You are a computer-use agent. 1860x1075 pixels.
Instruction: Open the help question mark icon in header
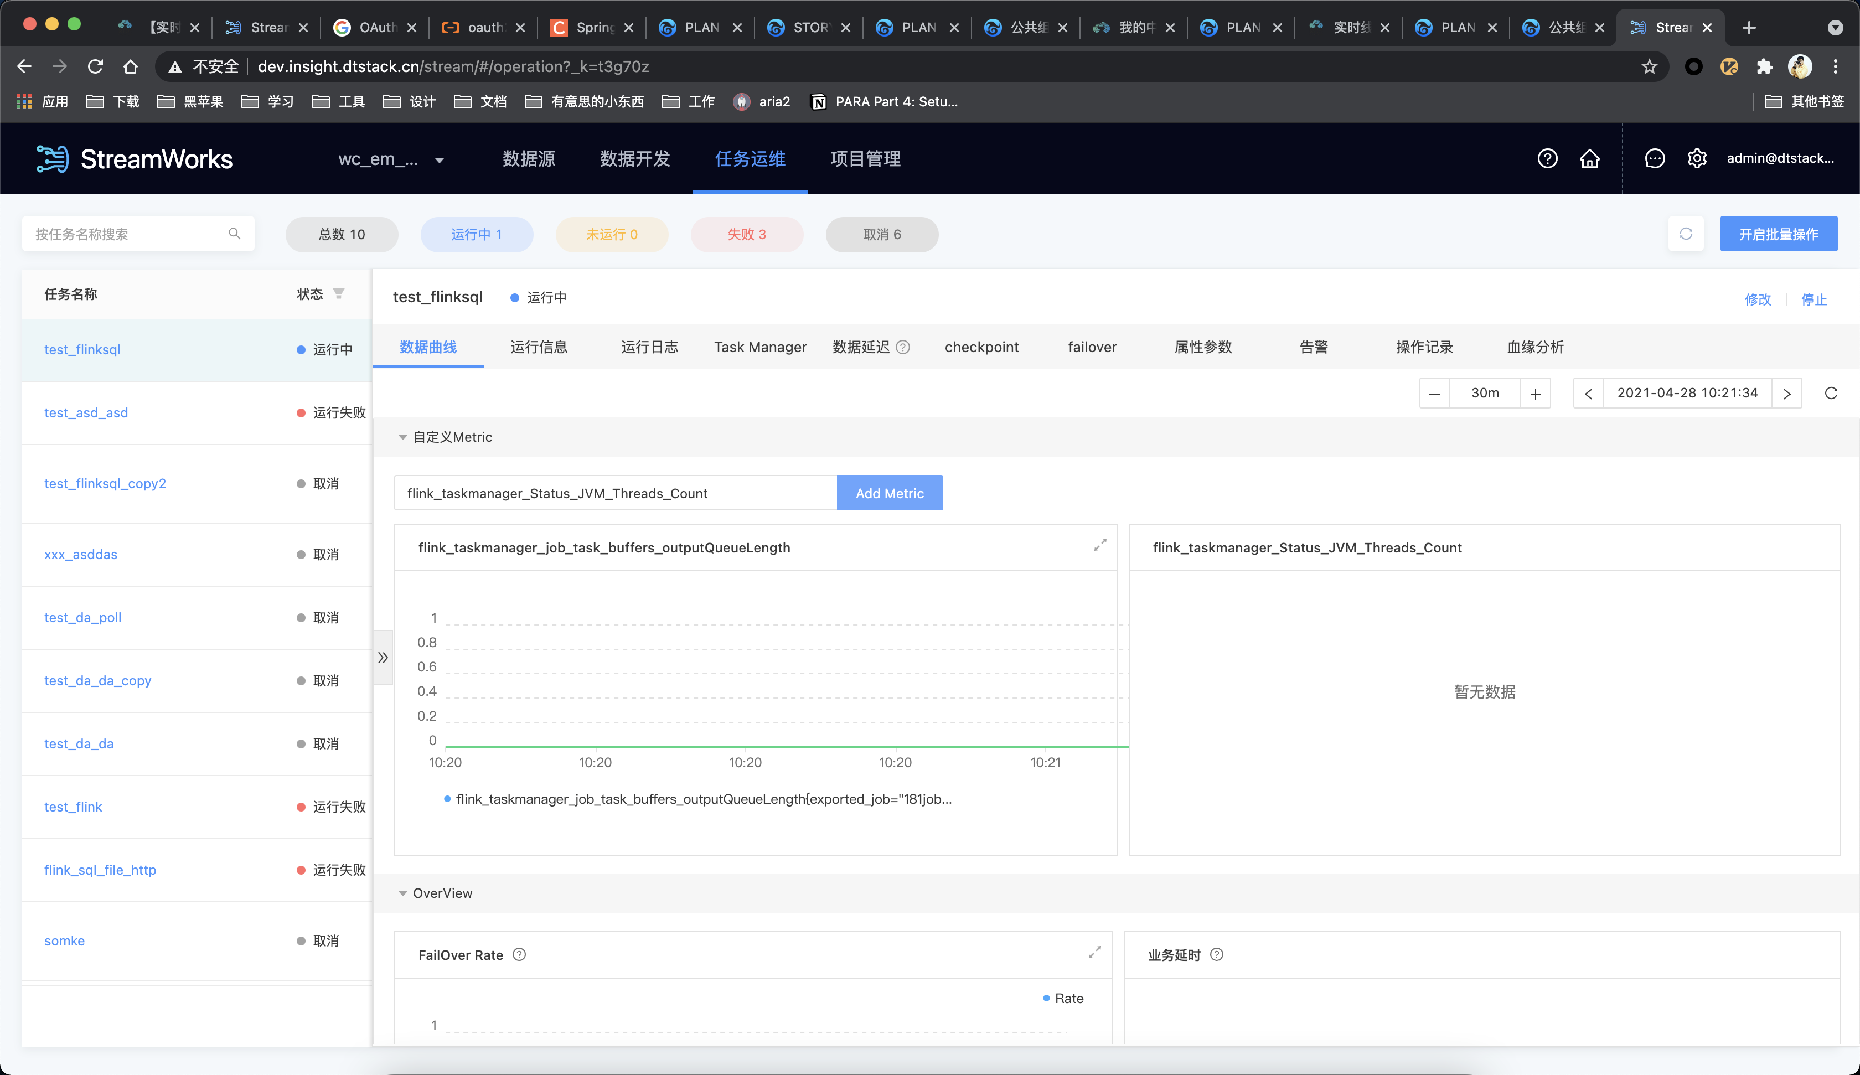(1547, 158)
